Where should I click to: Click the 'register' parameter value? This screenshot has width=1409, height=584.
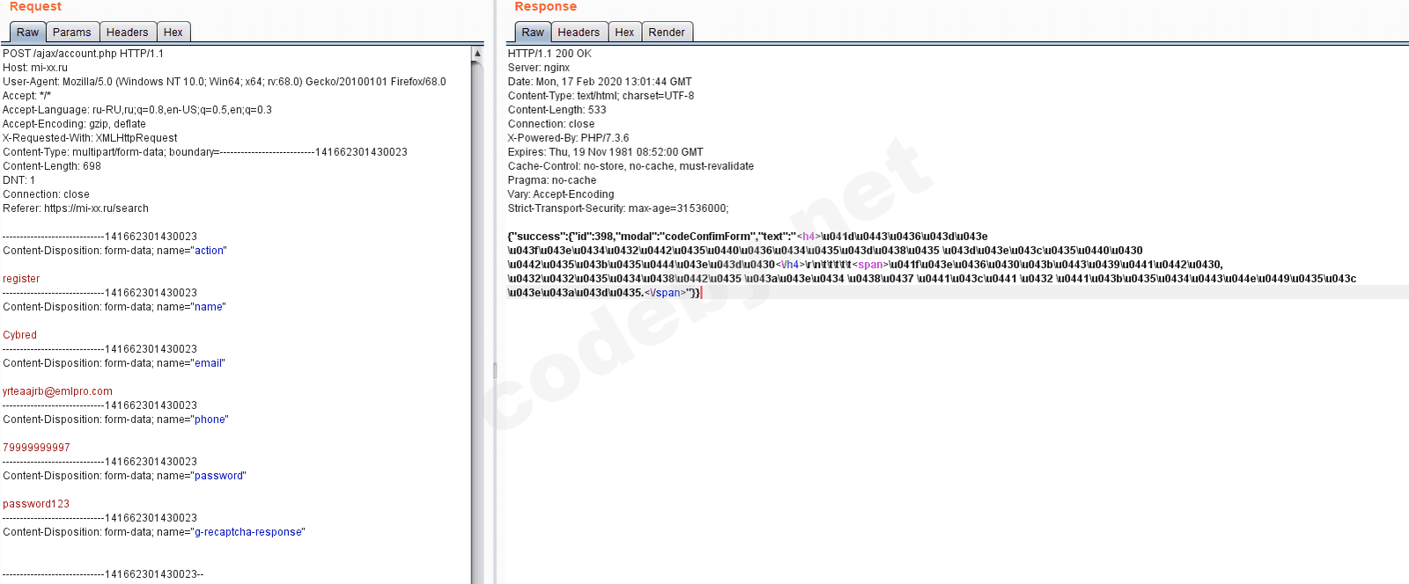click(21, 279)
